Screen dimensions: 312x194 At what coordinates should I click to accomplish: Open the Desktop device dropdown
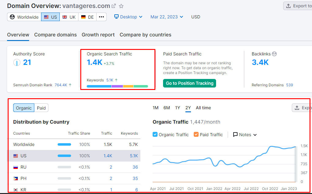[x=128, y=17]
